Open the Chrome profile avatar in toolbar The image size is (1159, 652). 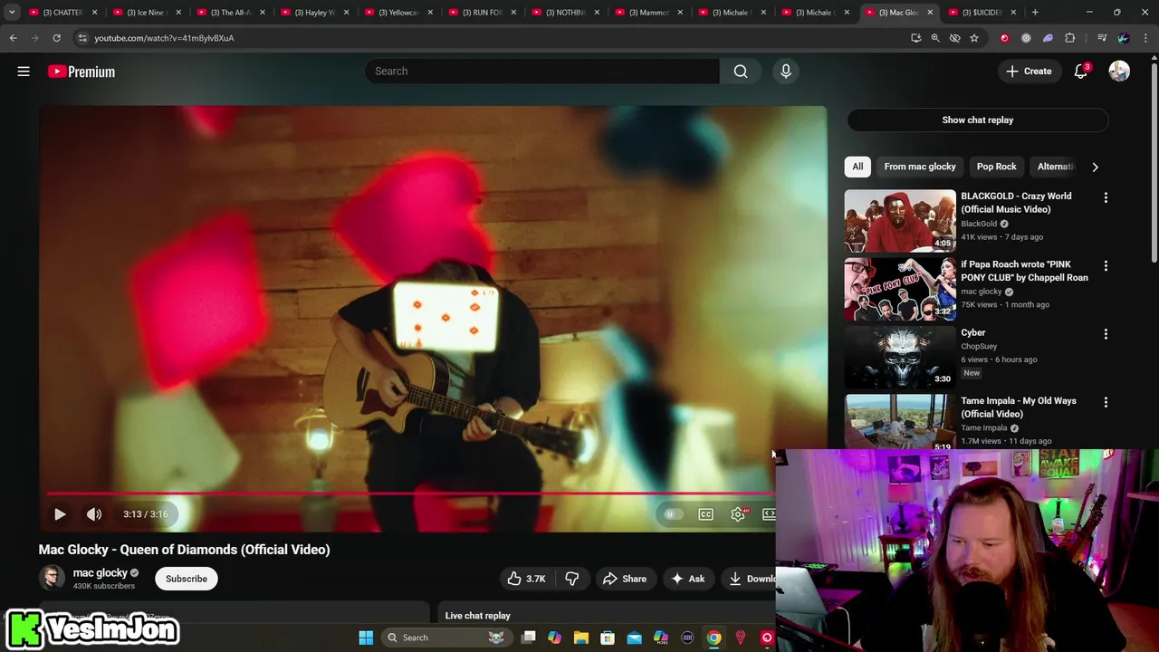point(1123,38)
